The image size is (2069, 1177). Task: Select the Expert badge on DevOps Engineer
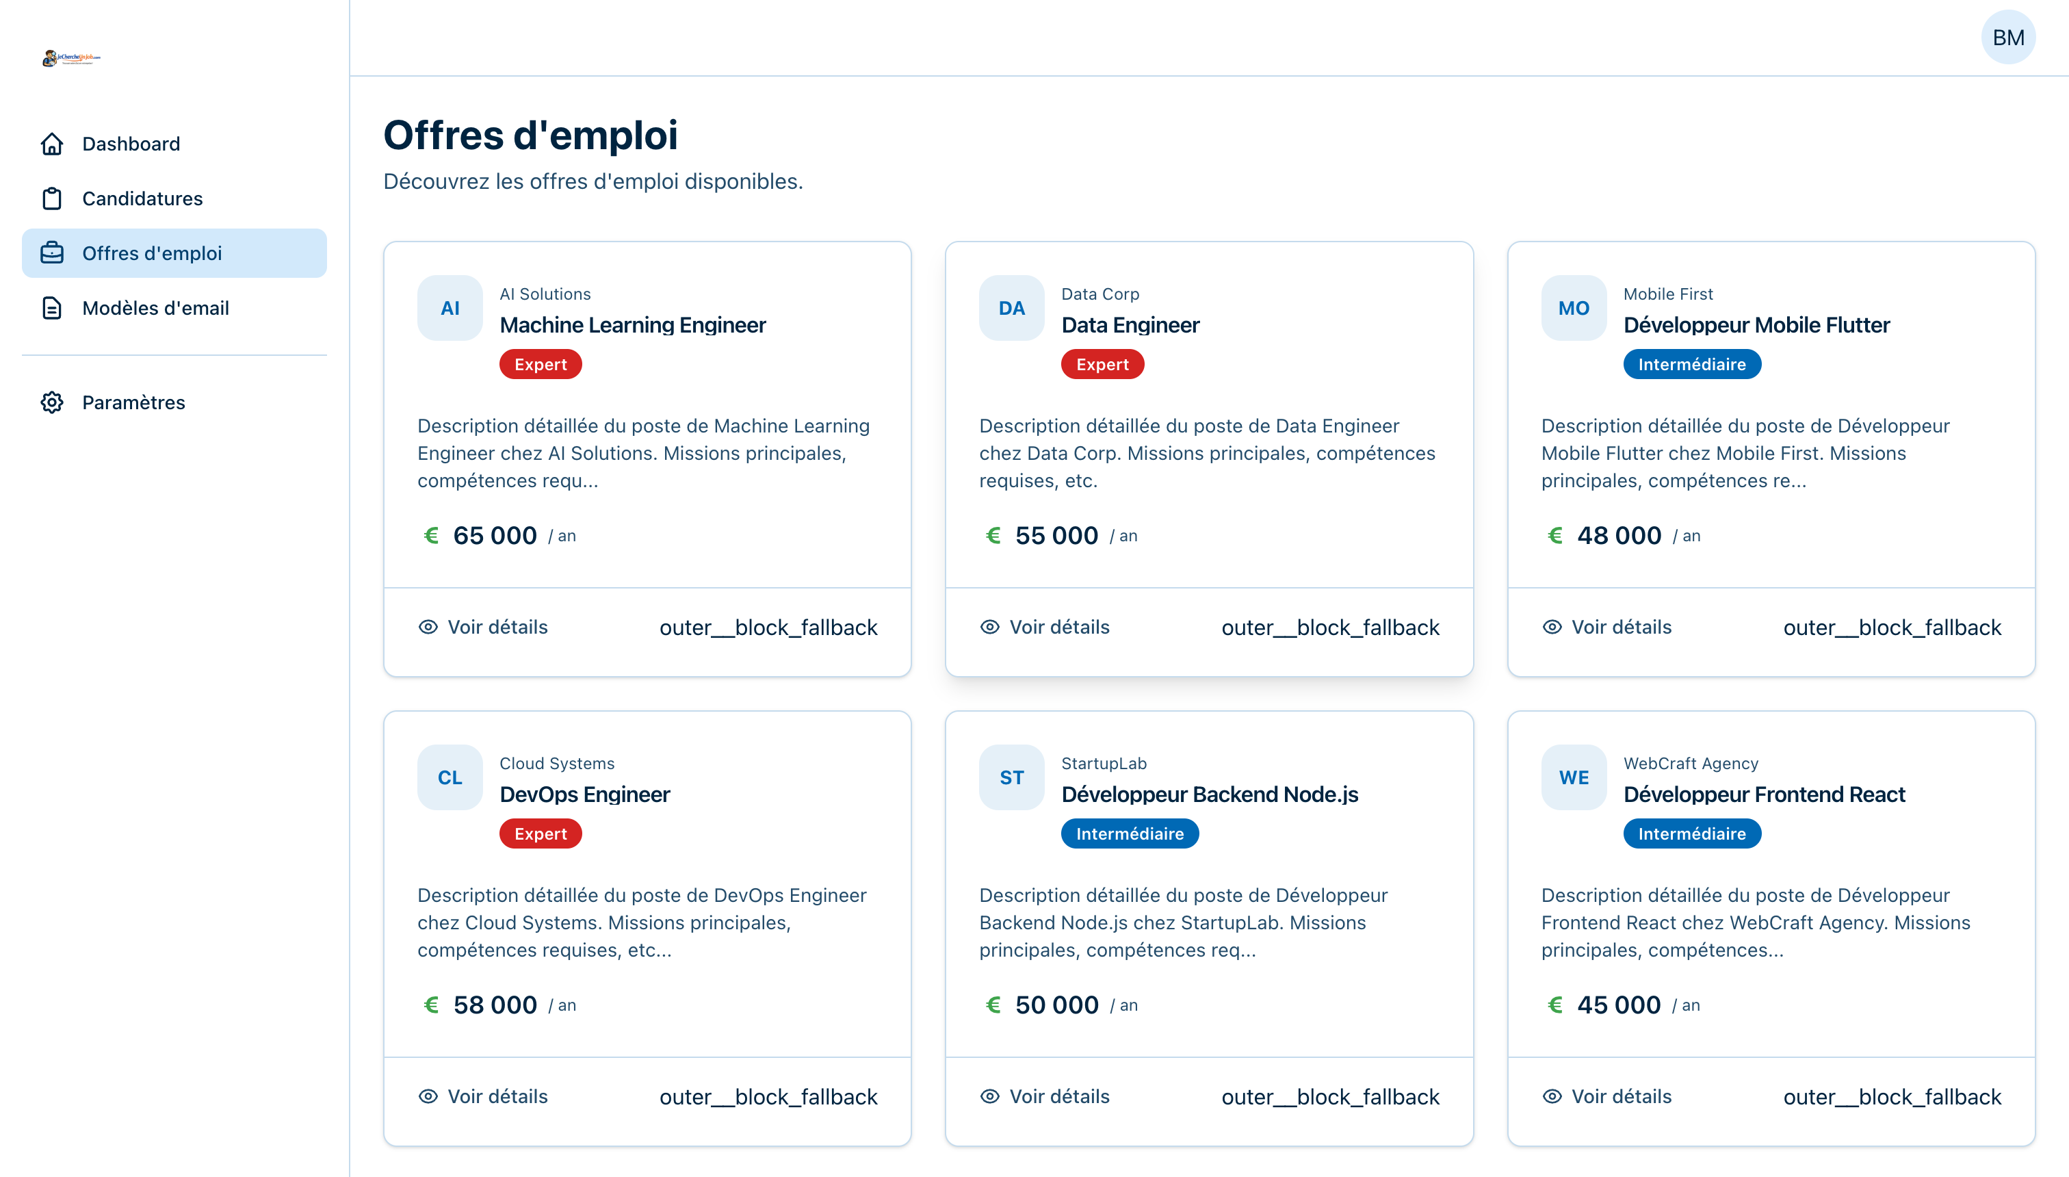(x=540, y=833)
